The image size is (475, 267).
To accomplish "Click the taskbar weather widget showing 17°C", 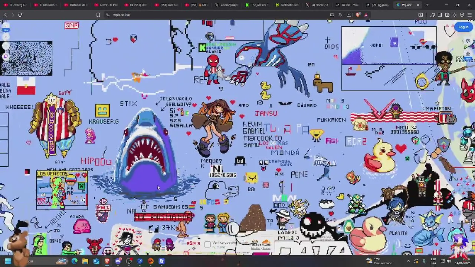I will pos(379,261).
